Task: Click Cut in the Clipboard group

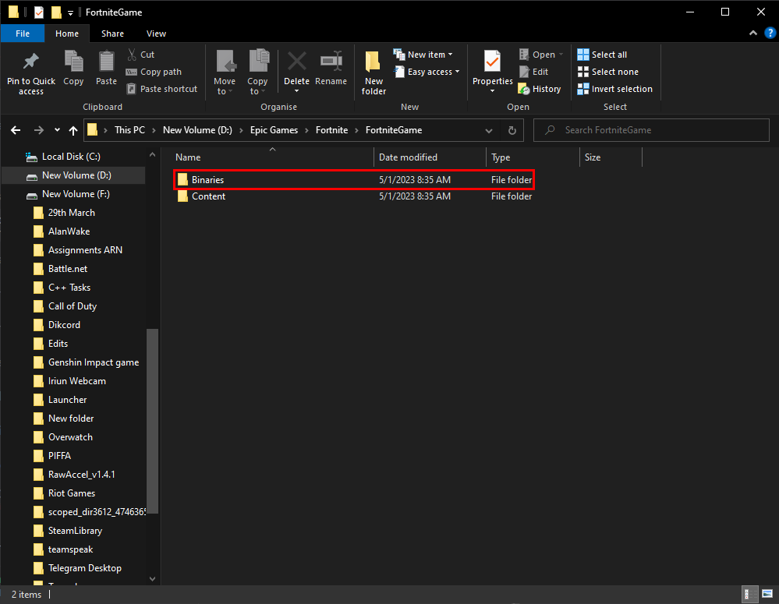Action: pos(140,55)
